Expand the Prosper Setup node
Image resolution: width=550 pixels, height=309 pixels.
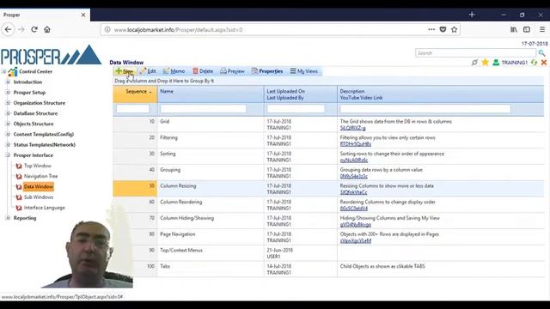8,93
